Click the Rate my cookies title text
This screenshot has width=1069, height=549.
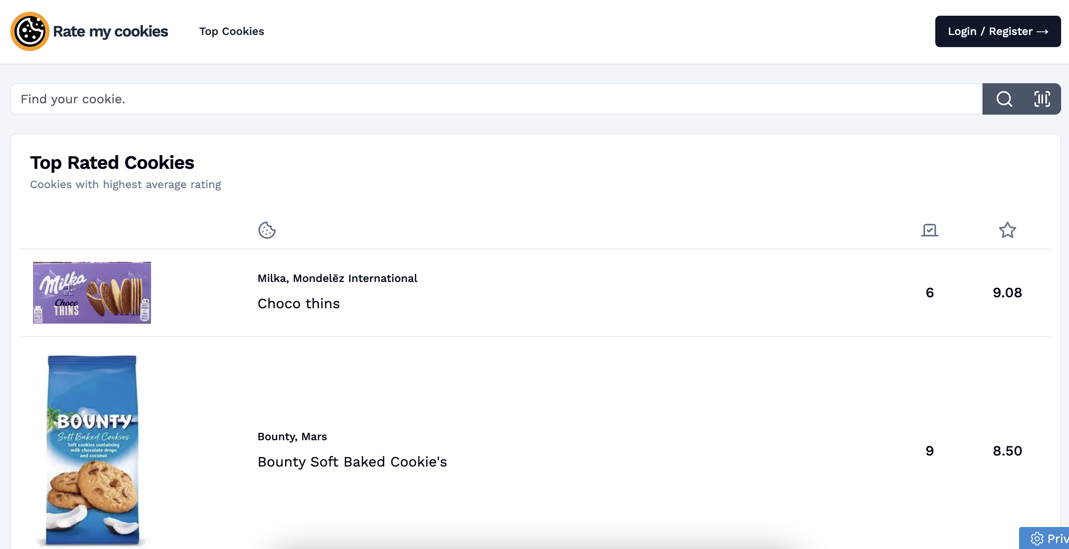pos(111,31)
